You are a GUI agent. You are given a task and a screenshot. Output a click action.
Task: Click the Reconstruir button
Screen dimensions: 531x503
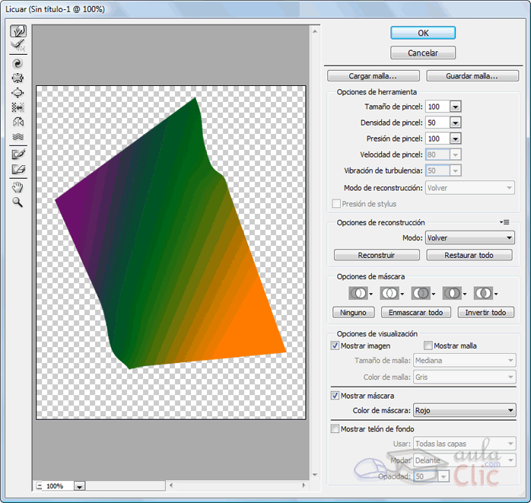point(377,255)
